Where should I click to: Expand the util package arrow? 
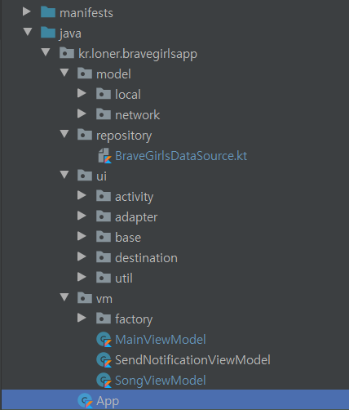[82, 277]
